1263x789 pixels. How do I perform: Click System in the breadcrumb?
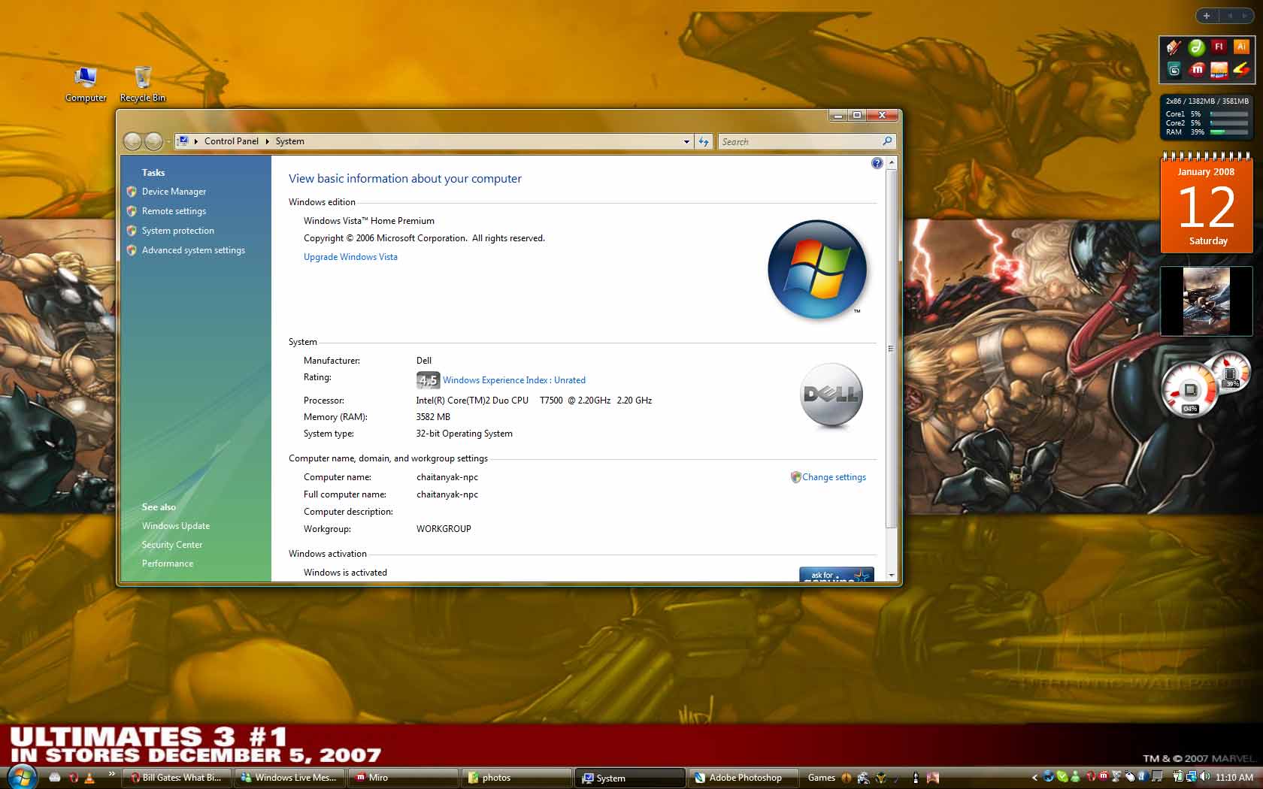290,141
